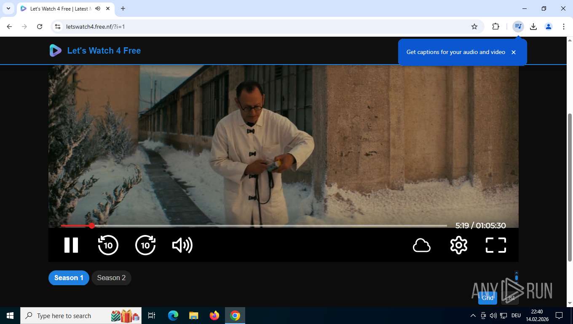Switch to List view
Screen dimensions: 573x324
pos(510,298)
